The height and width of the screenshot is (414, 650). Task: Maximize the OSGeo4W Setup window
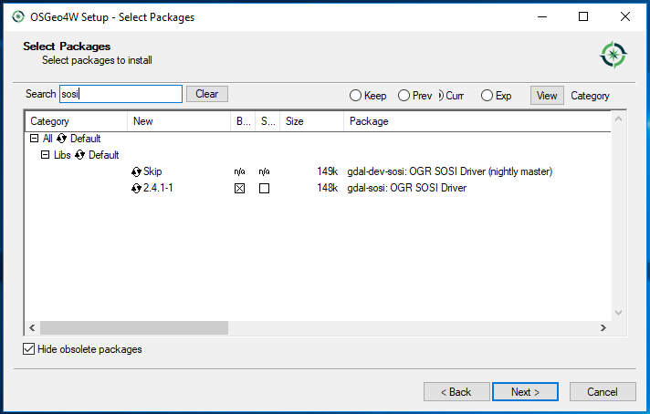[583, 16]
